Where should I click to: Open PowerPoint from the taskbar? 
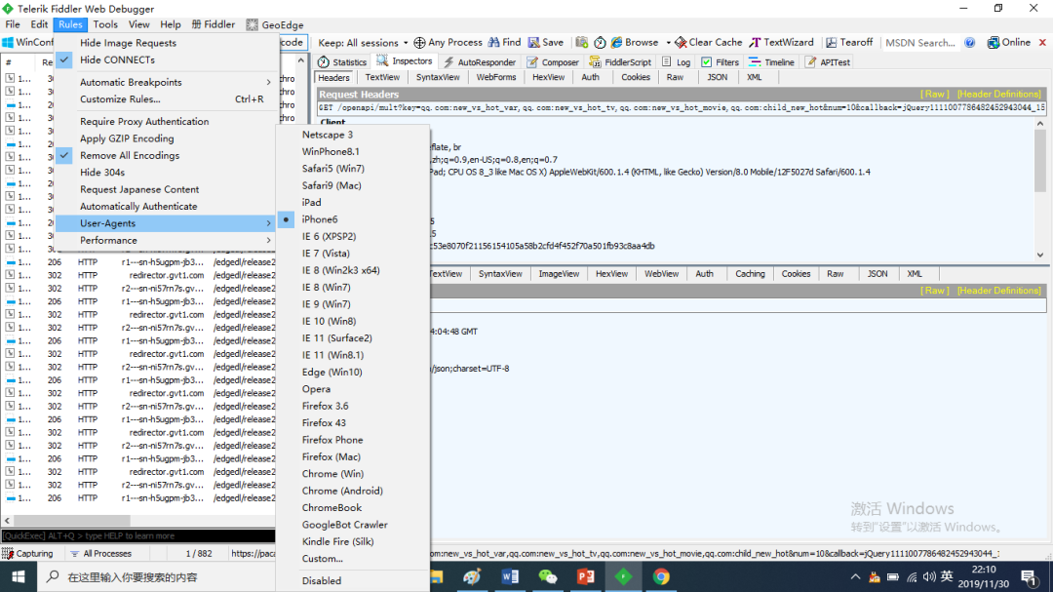(x=586, y=576)
